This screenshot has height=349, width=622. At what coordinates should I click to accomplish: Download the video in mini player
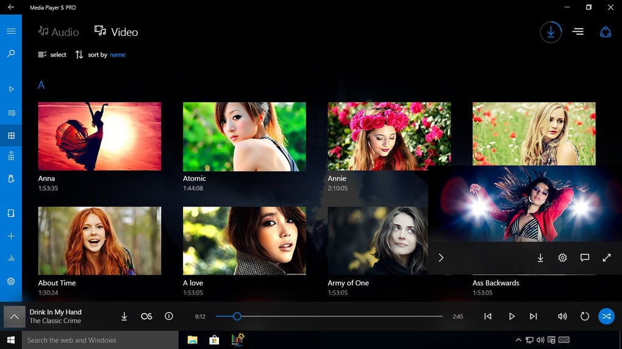coord(540,258)
